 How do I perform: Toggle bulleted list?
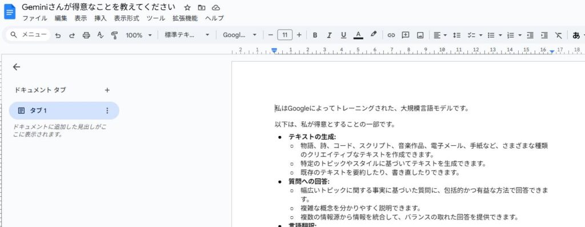[x=491, y=35]
